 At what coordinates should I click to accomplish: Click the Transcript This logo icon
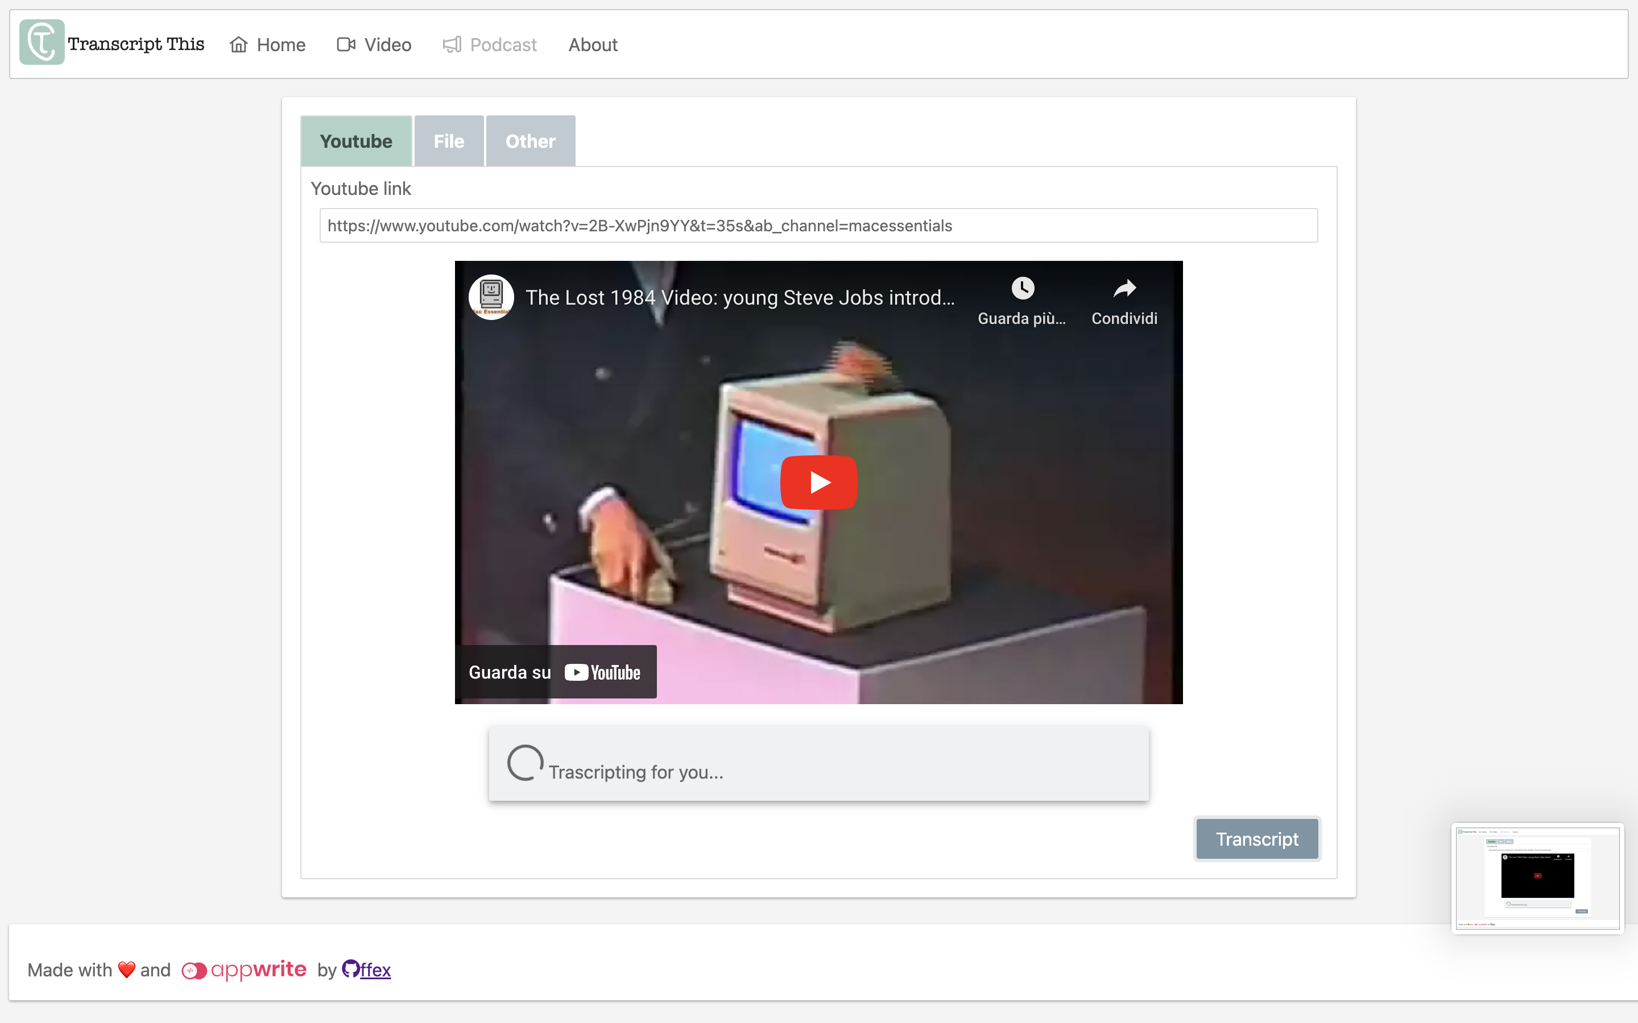click(x=42, y=43)
